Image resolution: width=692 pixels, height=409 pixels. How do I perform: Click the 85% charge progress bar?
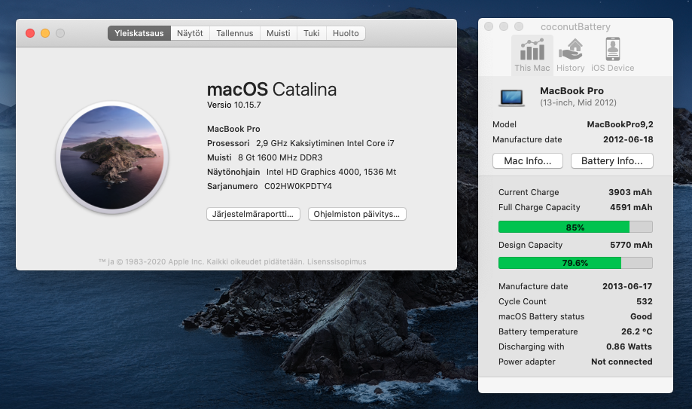575,227
